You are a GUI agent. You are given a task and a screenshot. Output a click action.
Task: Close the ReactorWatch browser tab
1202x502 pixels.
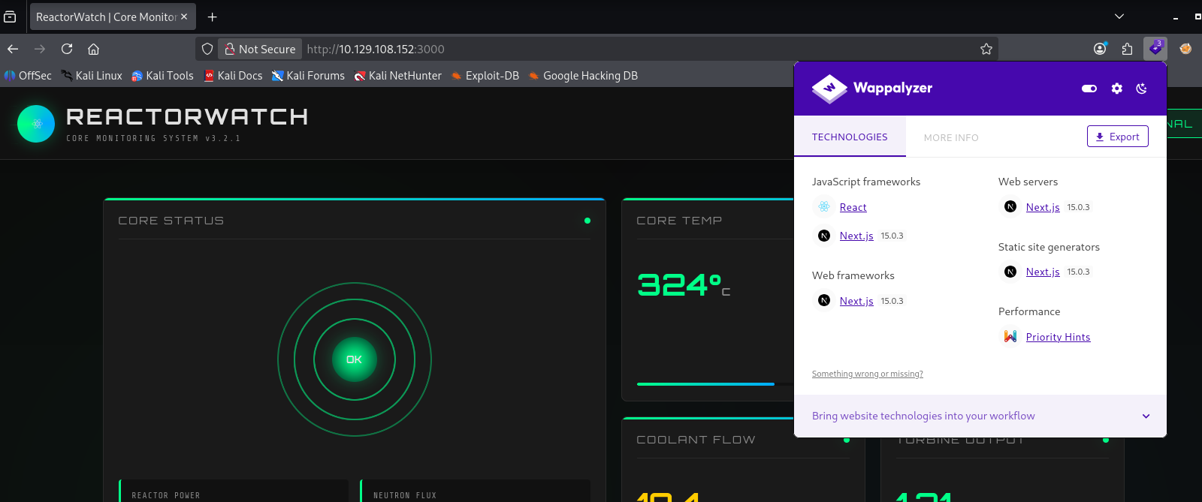tap(184, 17)
